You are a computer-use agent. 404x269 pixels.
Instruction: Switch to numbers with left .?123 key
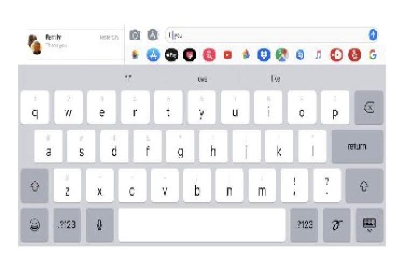(x=67, y=225)
